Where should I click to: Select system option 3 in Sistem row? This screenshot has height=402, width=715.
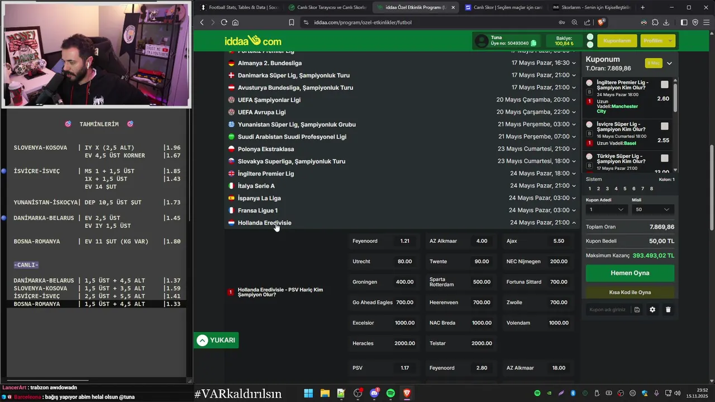click(607, 189)
